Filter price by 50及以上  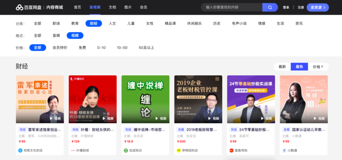(146, 47)
